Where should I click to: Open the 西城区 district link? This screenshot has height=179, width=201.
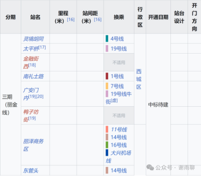click(139, 79)
